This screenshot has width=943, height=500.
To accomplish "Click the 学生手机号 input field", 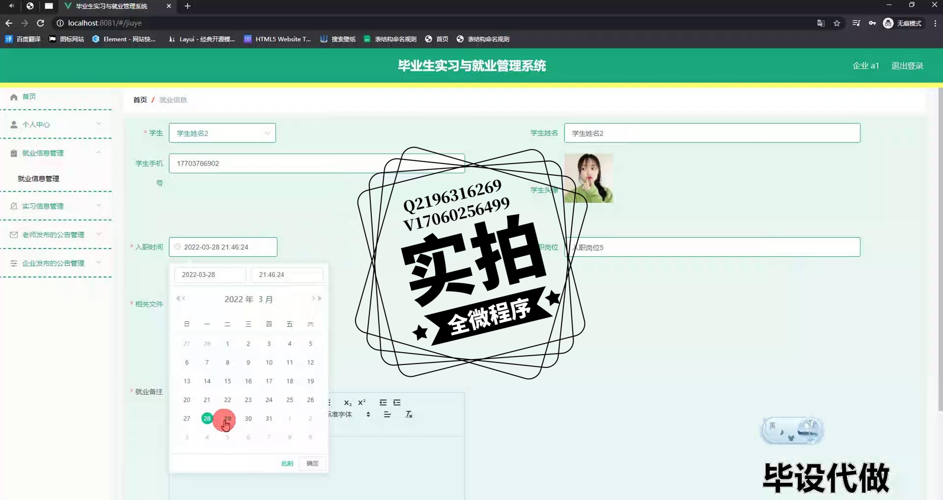I will 317,164.
